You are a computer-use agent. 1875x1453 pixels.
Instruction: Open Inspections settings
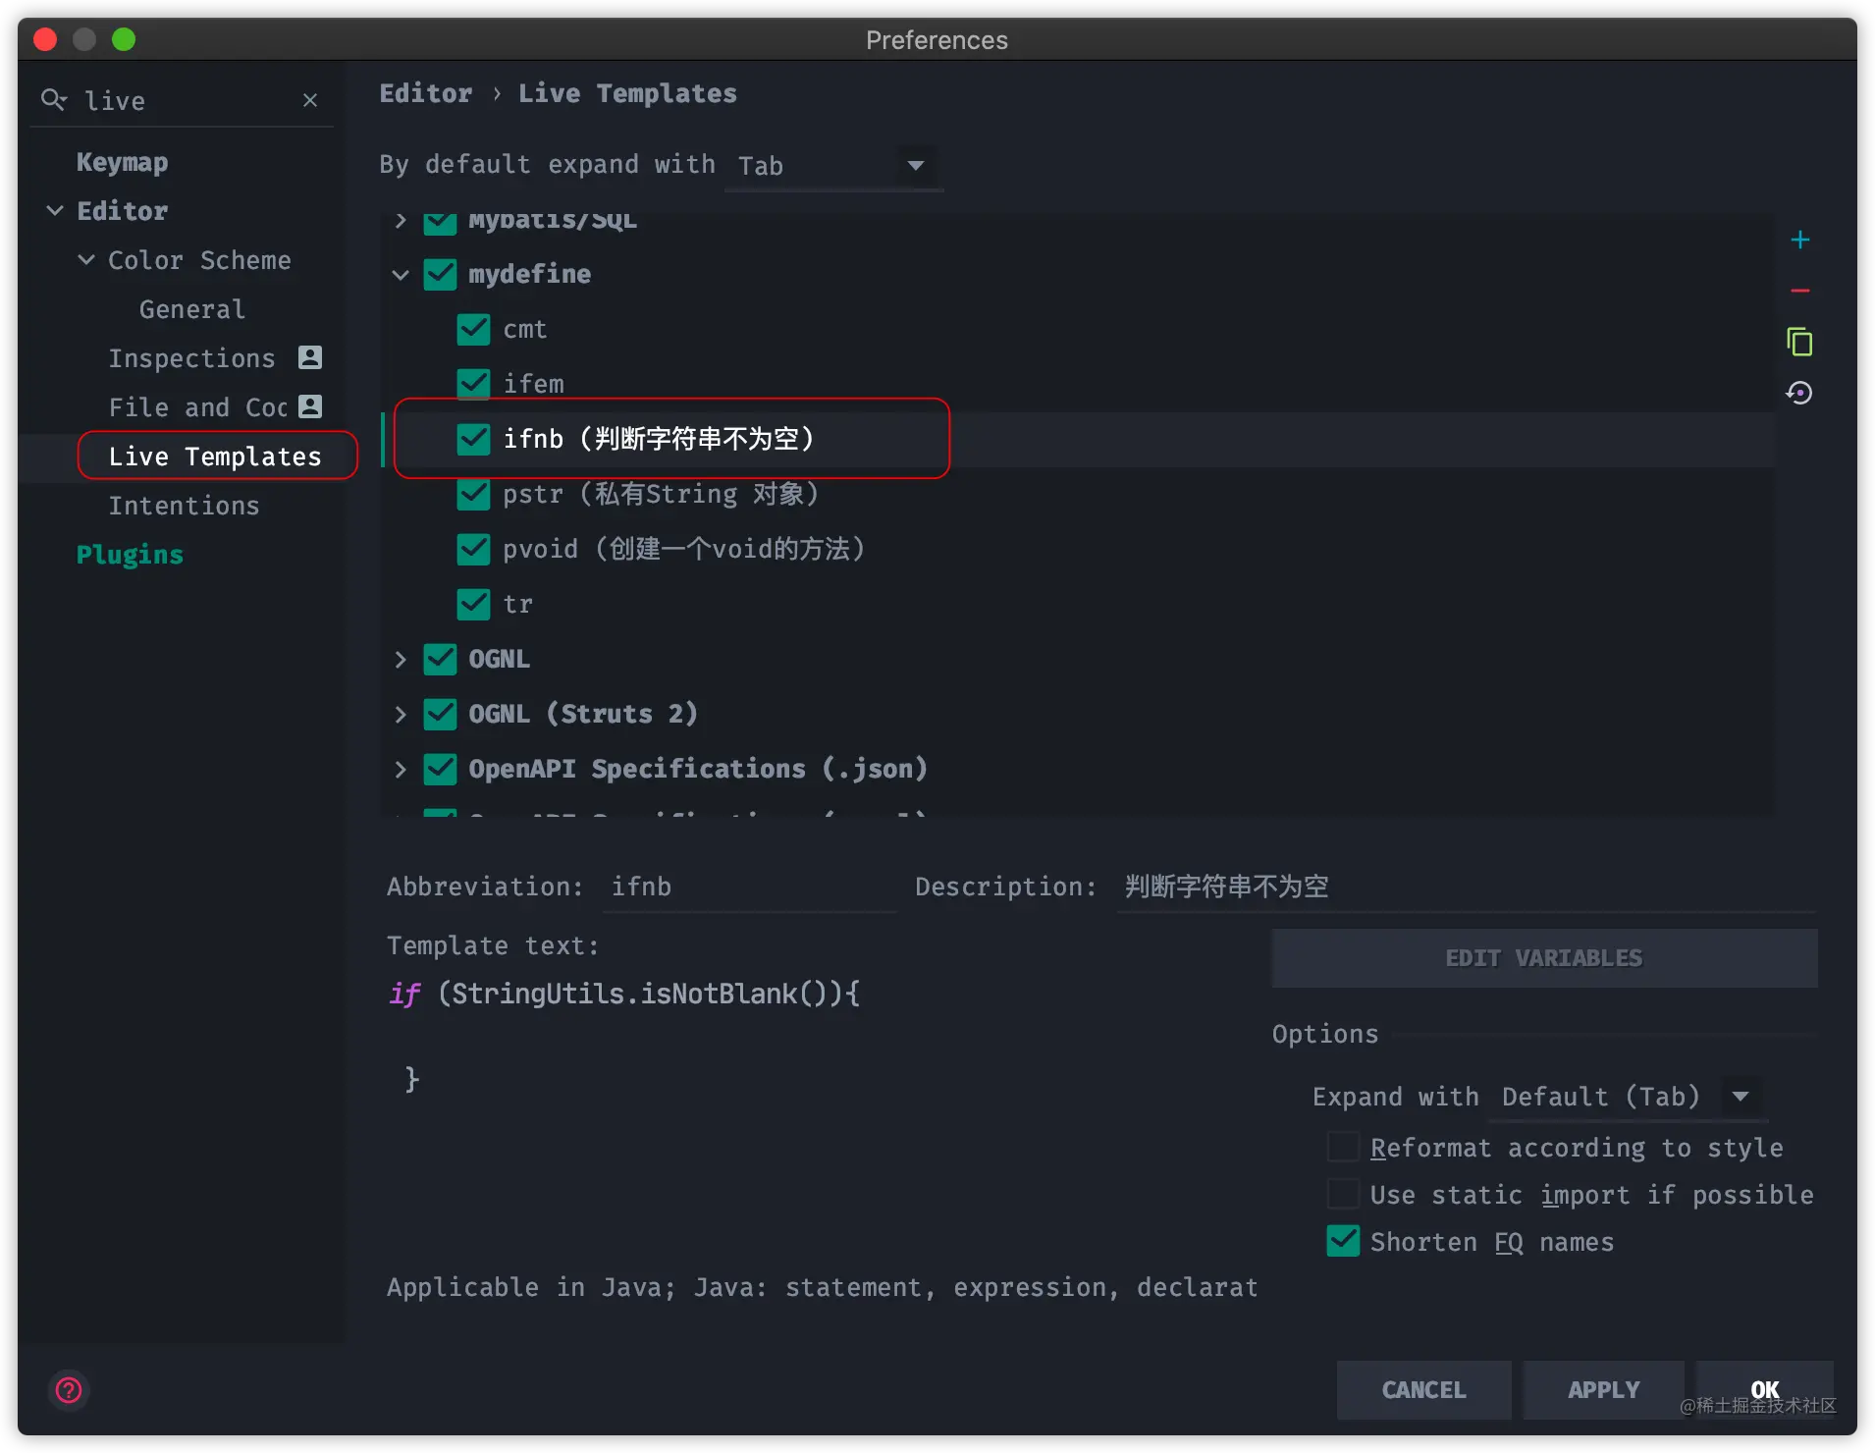coord(191,358)
